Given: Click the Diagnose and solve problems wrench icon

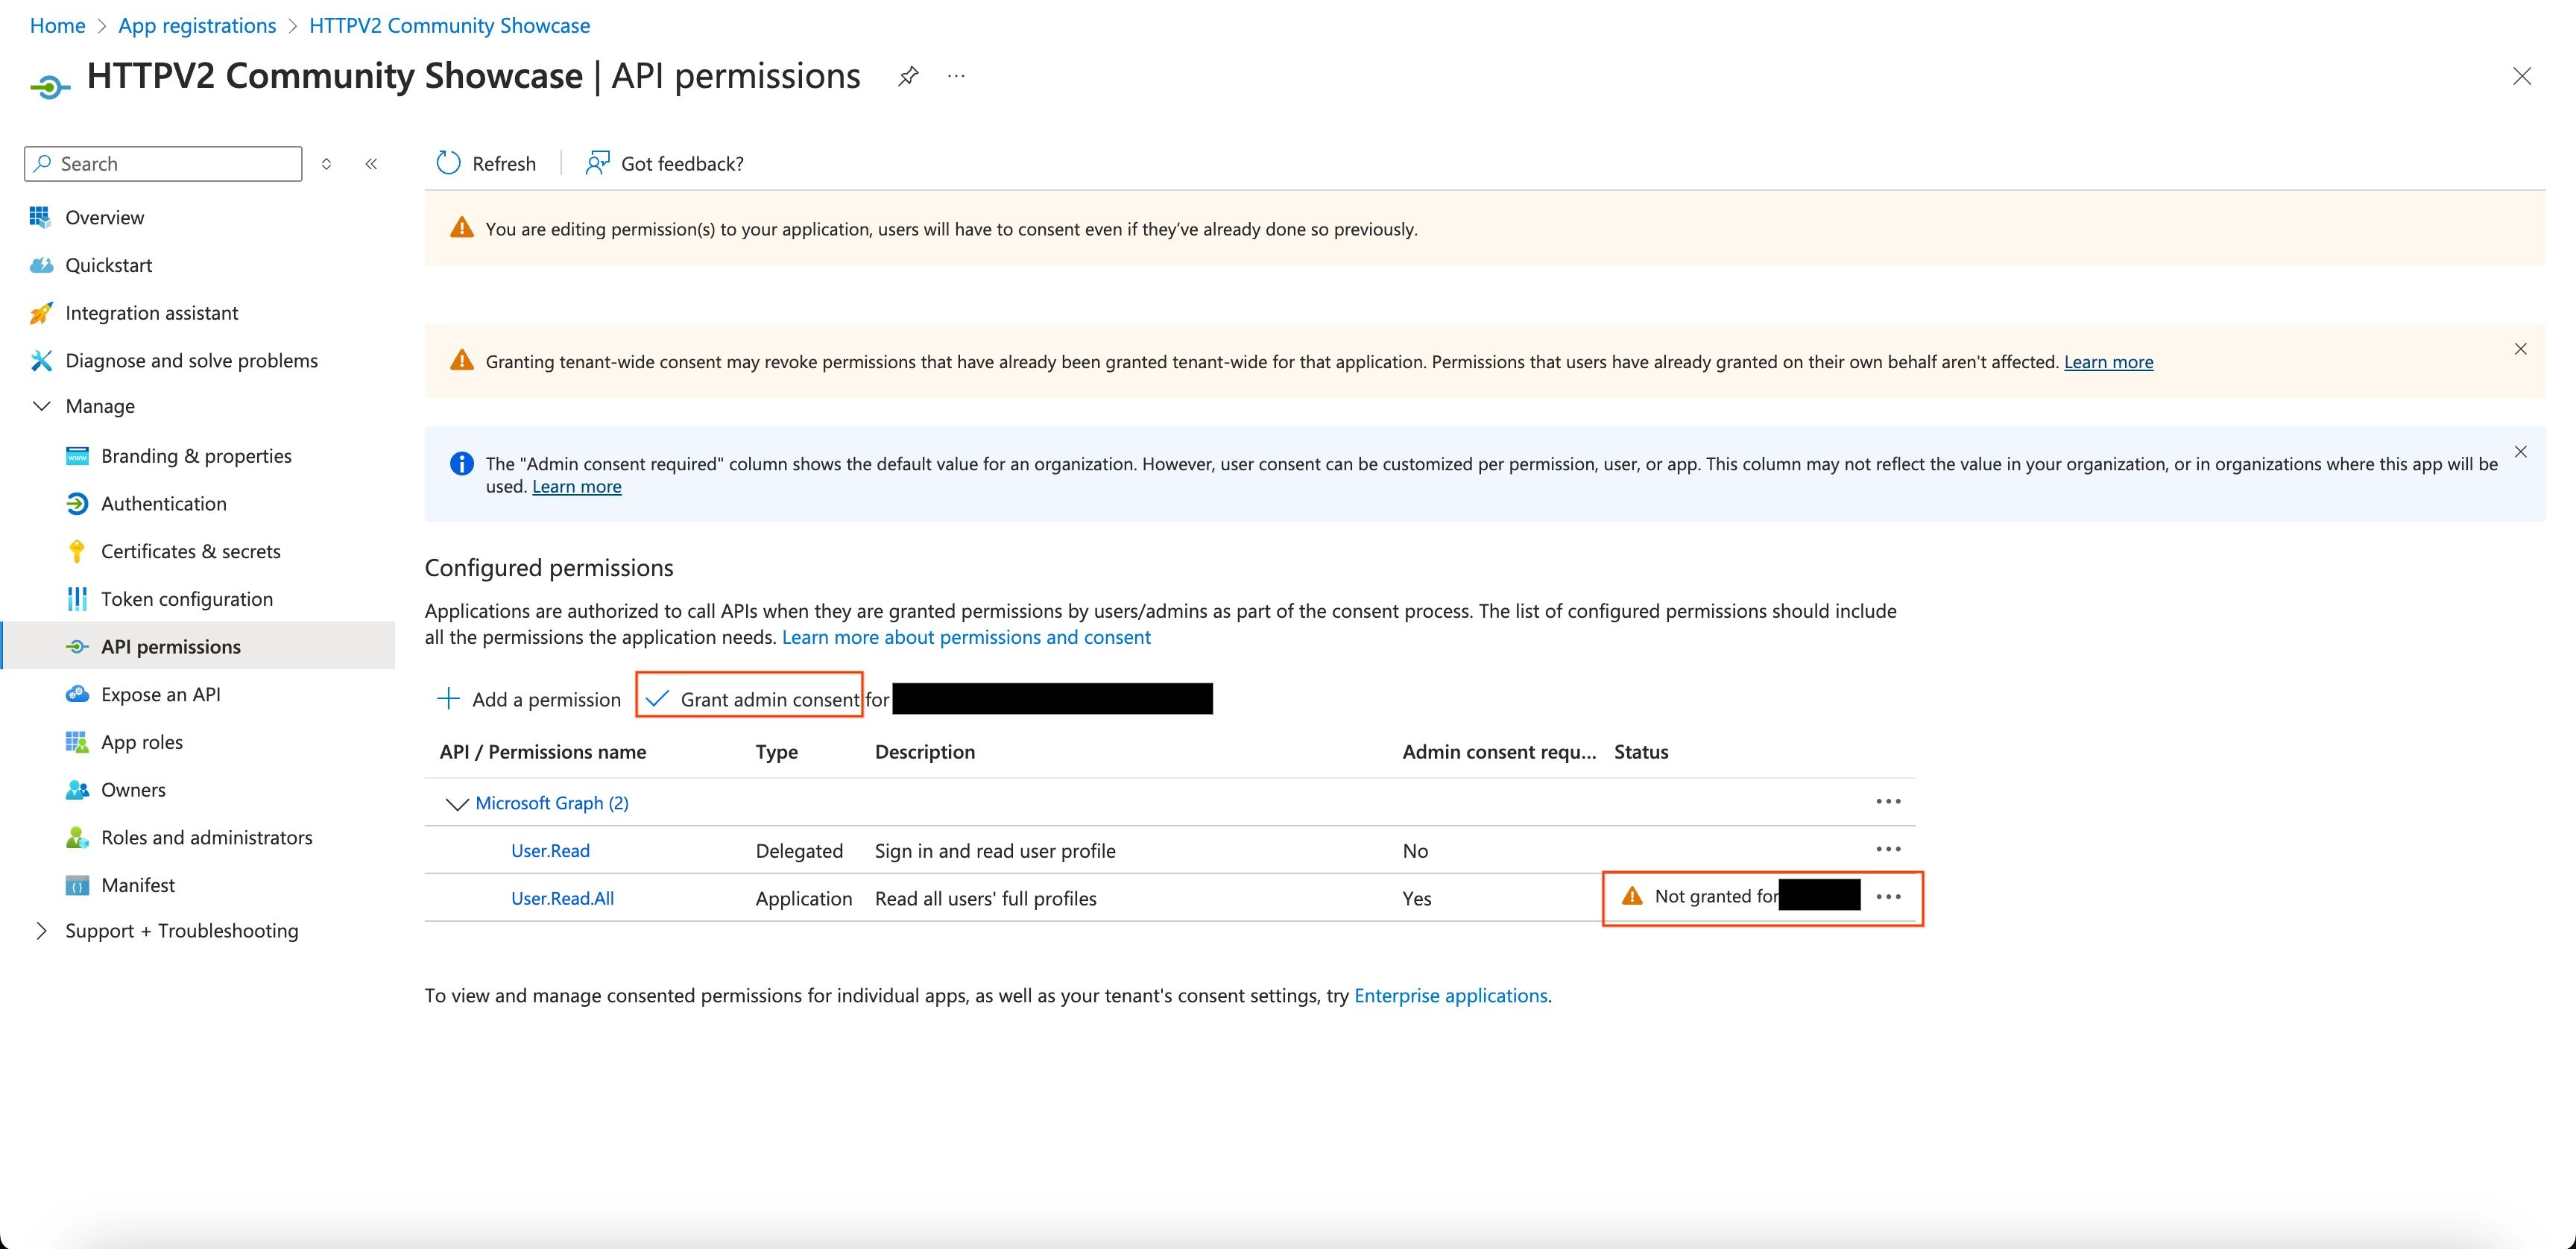Looking at the screenshot, I should click(40, 360).
